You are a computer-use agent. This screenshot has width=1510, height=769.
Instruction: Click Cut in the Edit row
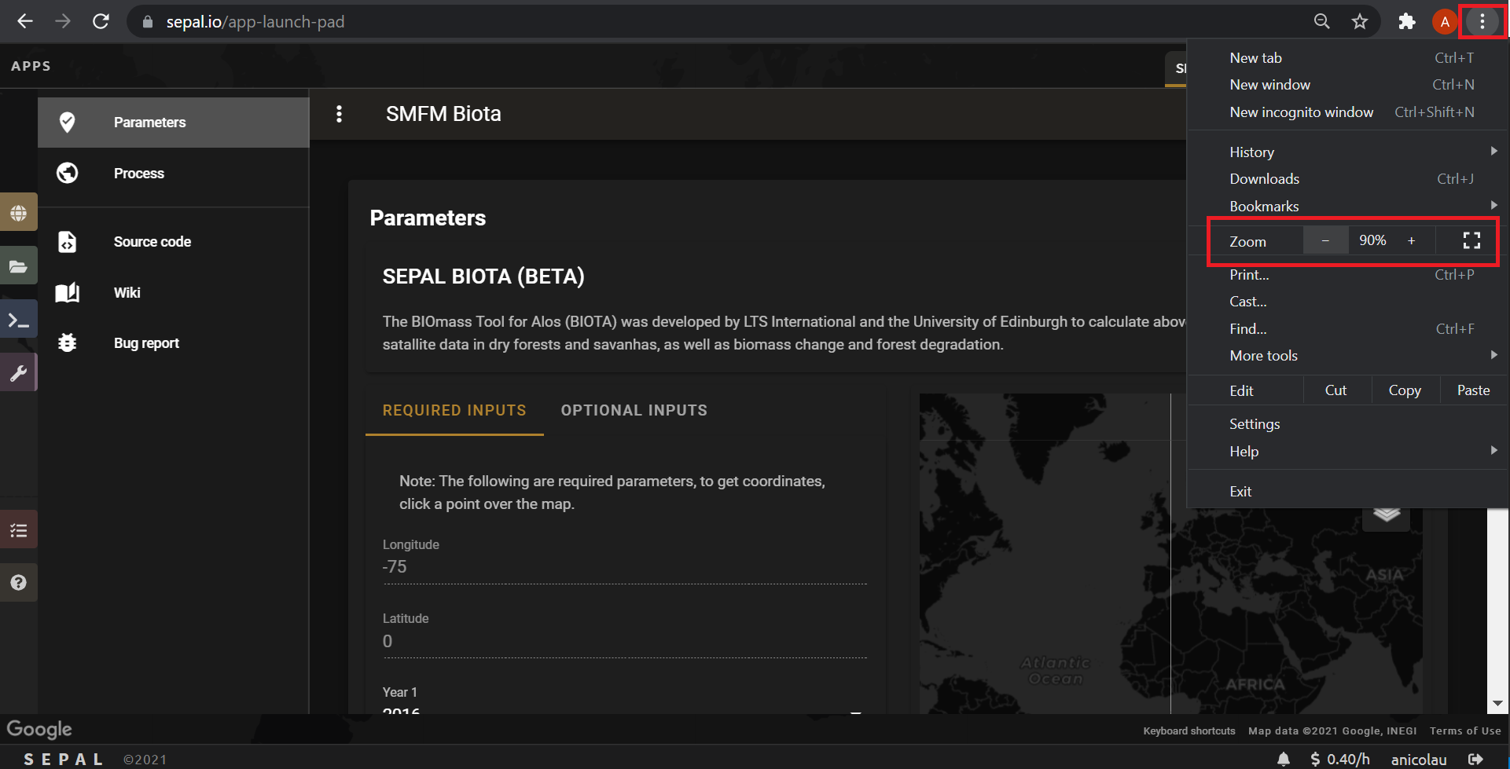(x=1336, y=390)
